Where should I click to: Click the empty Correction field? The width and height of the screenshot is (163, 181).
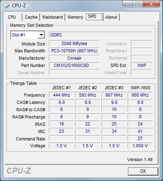141,43
